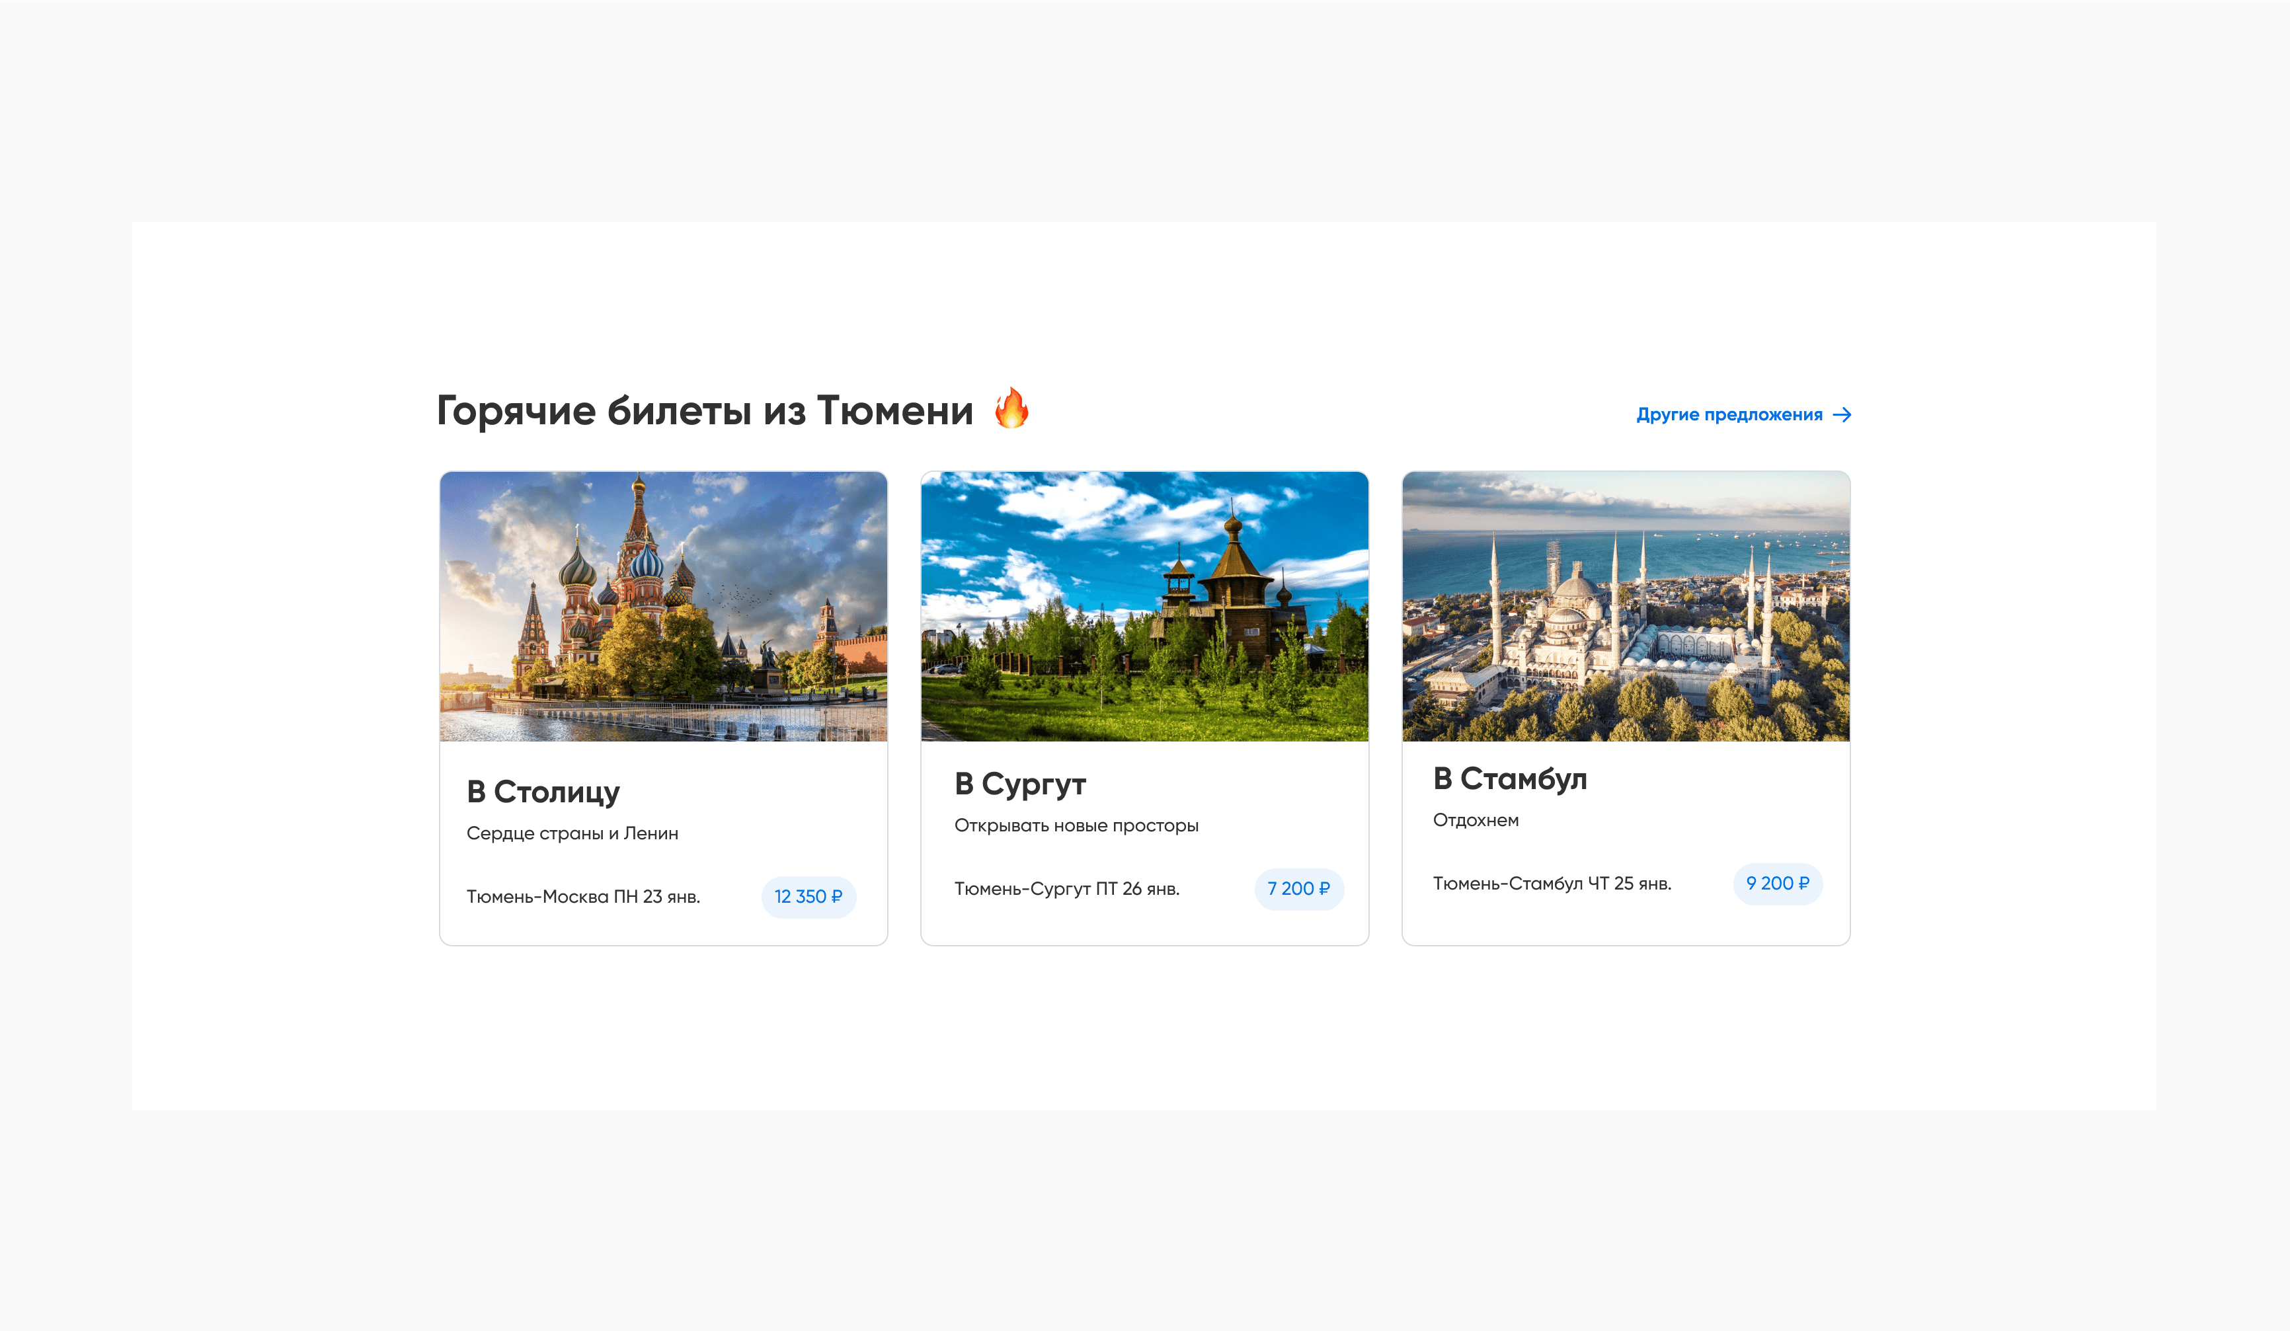Click the В Стамбул card title
The height and width of the screenshot is (1331, 2290).
[1509, 779]
